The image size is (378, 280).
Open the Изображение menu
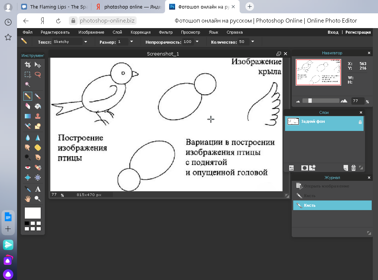[x=91, y=32]
